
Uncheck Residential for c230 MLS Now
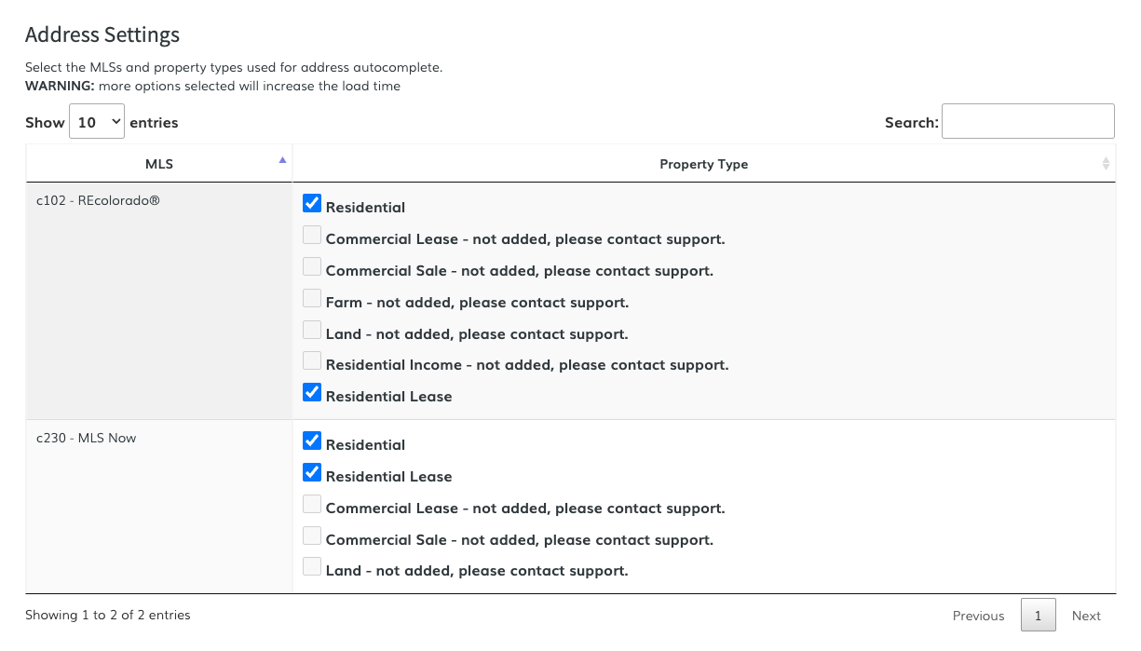pyautogui.click(x=312, y=441)
